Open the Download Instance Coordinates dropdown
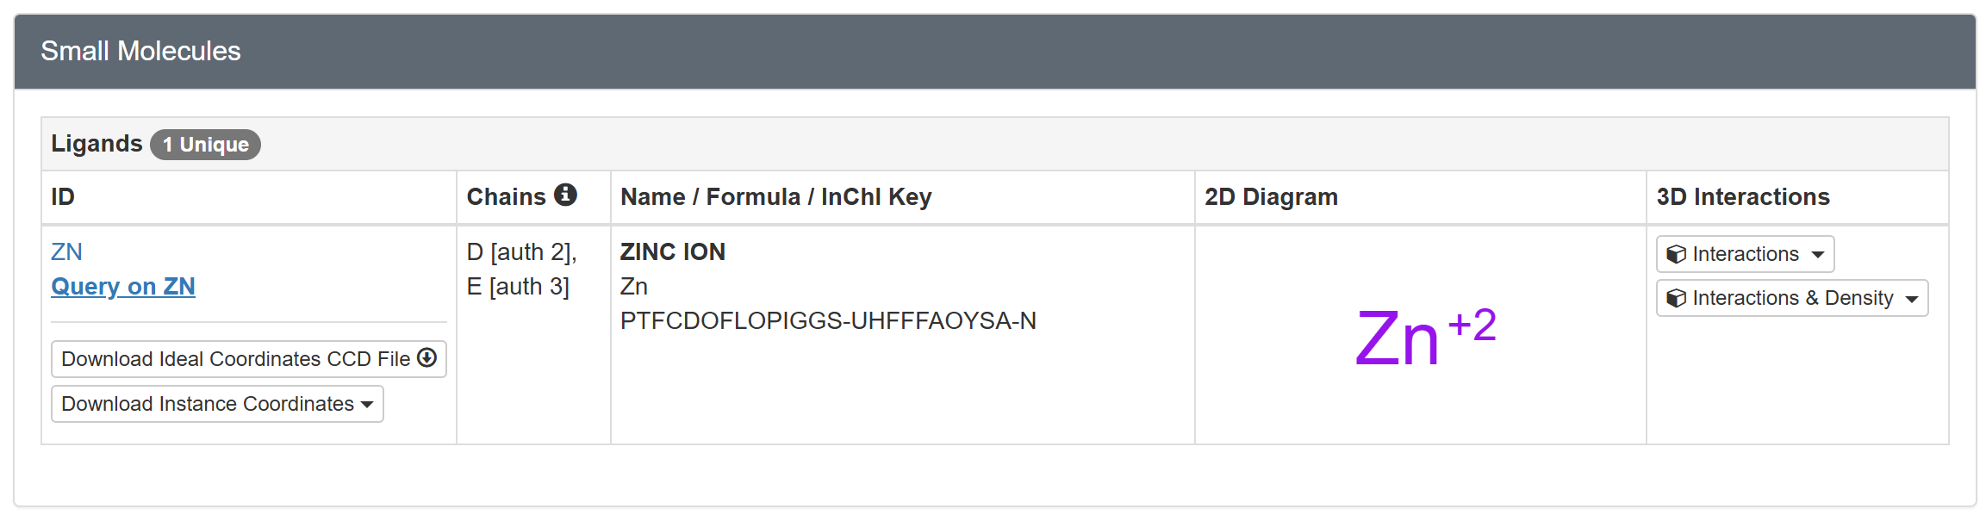The width and height of the screenshot is (1986, 521). [x=217, y=404]
